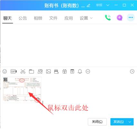
Task: Open the send file folder icon
Action: pyautogui.click(x=32, y=72)
